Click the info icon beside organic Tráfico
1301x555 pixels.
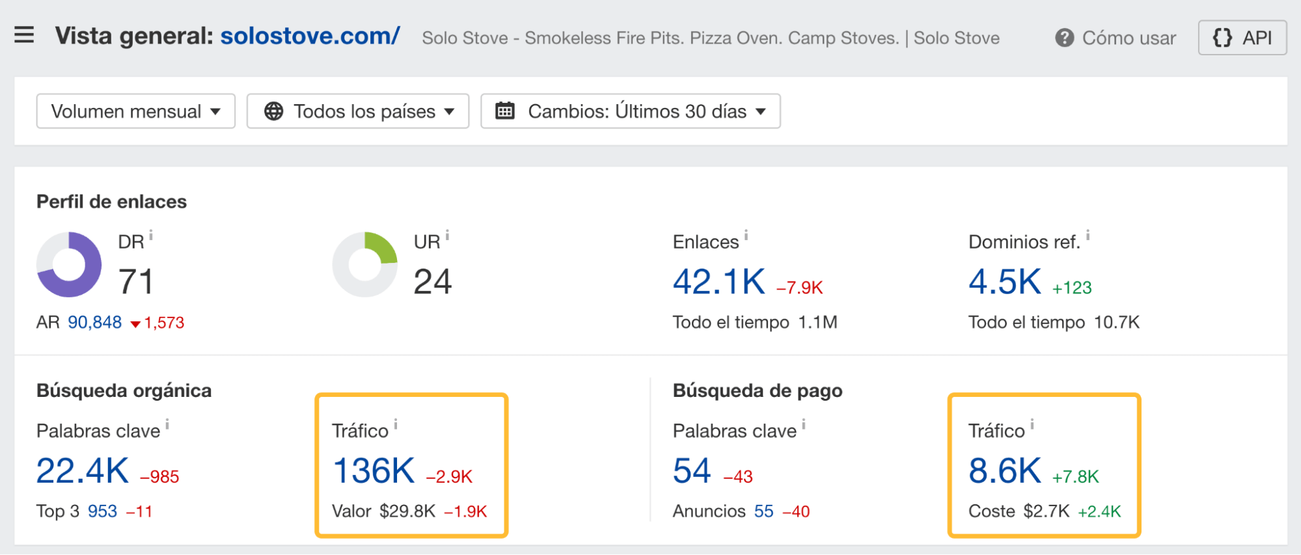pyautogui.click(x=397, y=423)
